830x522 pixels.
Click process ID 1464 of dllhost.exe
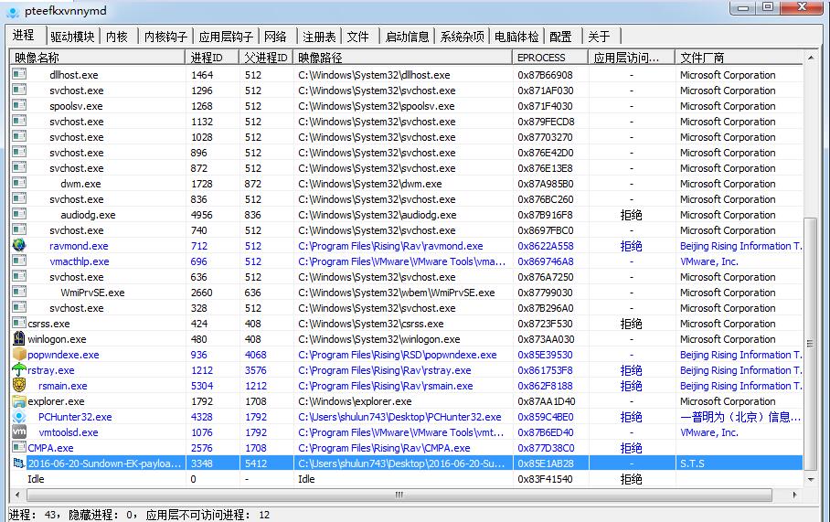coord(202,75)
